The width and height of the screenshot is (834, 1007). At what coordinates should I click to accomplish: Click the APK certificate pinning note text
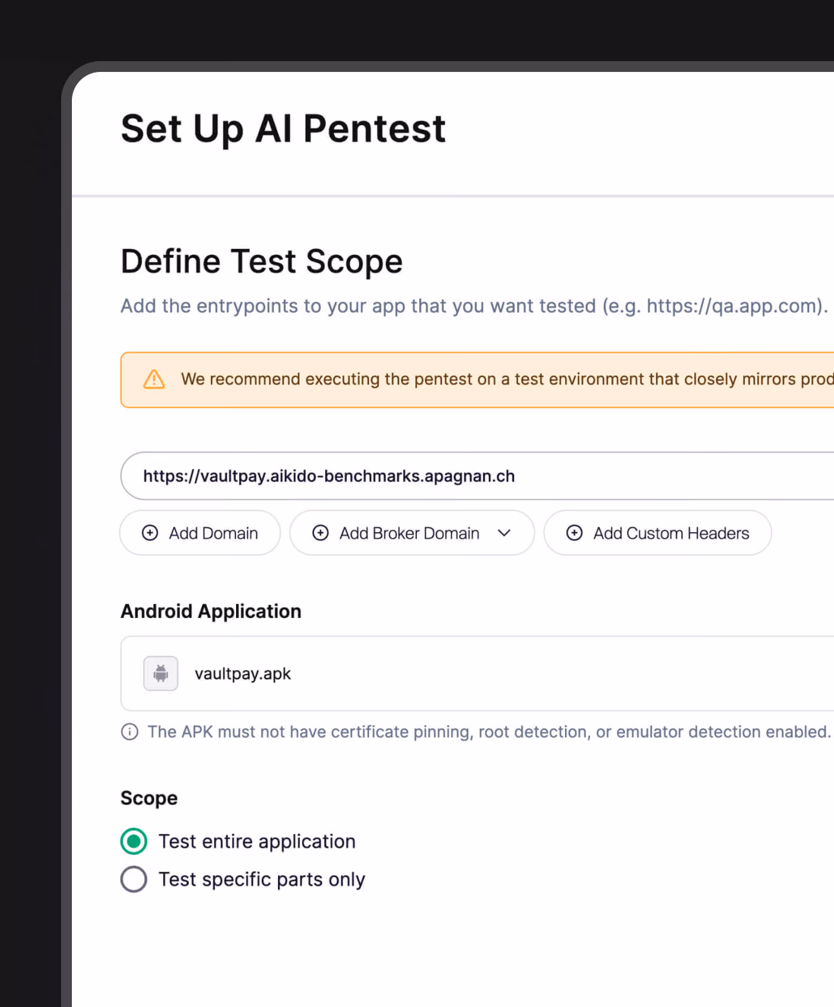[x=489, y=732]
